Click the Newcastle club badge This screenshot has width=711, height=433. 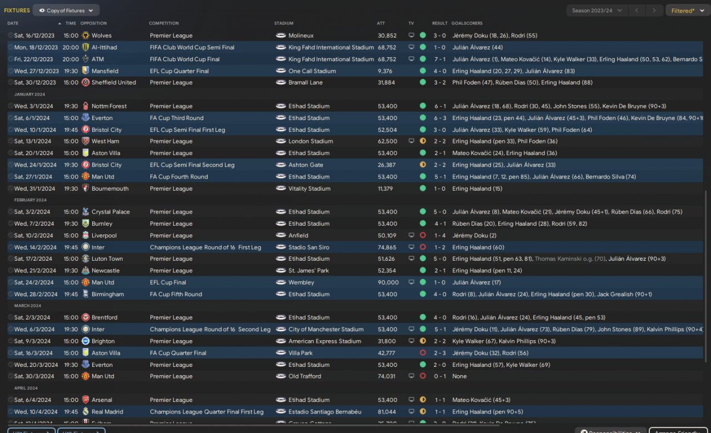[86, 271]
